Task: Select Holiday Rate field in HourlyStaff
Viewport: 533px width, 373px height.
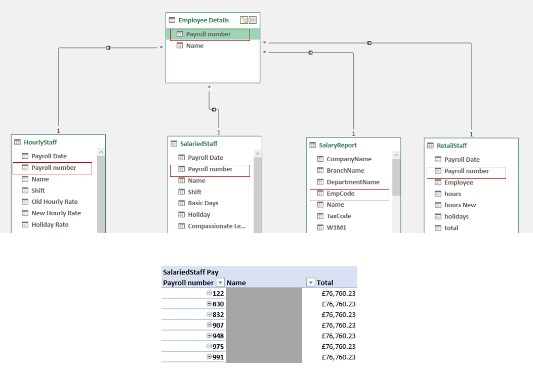Action: coord(50,225)
